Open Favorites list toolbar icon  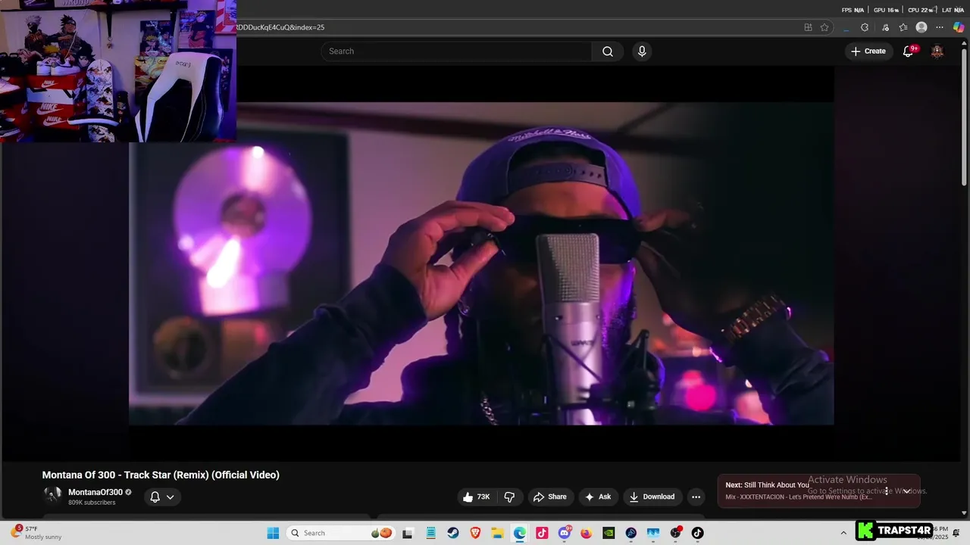click(903, 27)
